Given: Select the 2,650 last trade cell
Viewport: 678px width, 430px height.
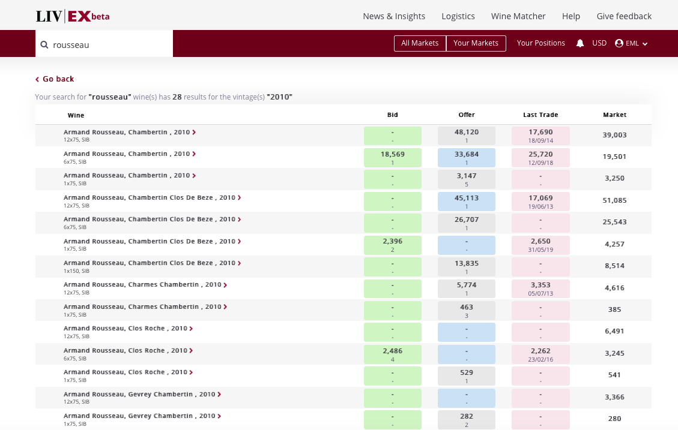Looking at the screenshot, I should point(540,245).
